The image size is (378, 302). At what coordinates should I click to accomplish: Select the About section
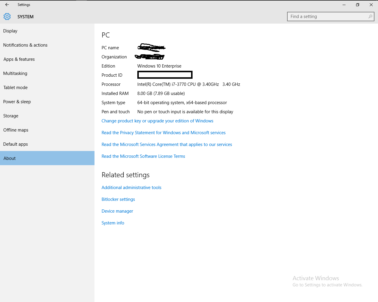pos(9,158)
